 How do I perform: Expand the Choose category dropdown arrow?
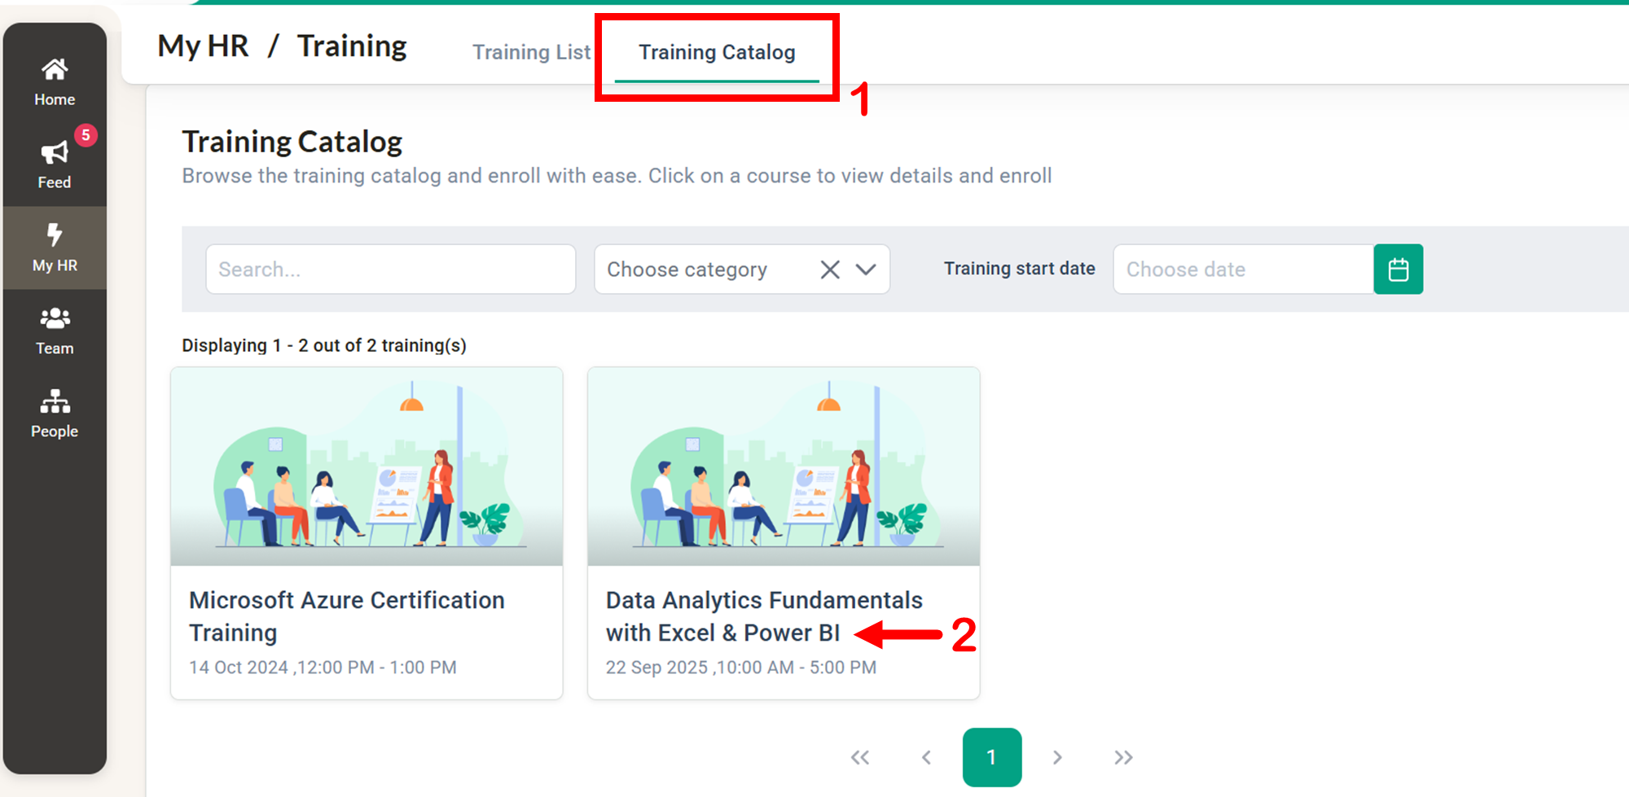[x=866, y=269]
